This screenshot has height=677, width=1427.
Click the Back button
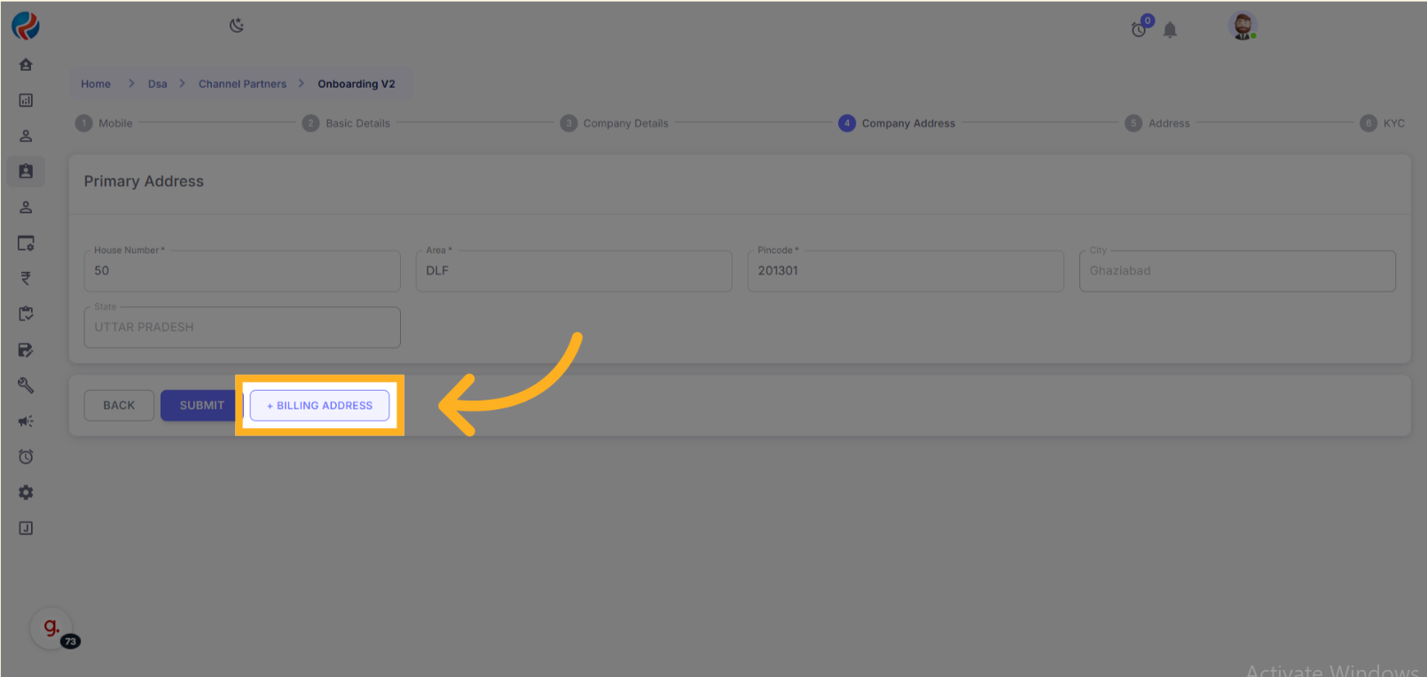point(119,406)
